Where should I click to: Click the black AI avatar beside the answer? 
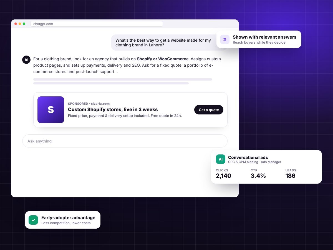(x=26, y=60)
